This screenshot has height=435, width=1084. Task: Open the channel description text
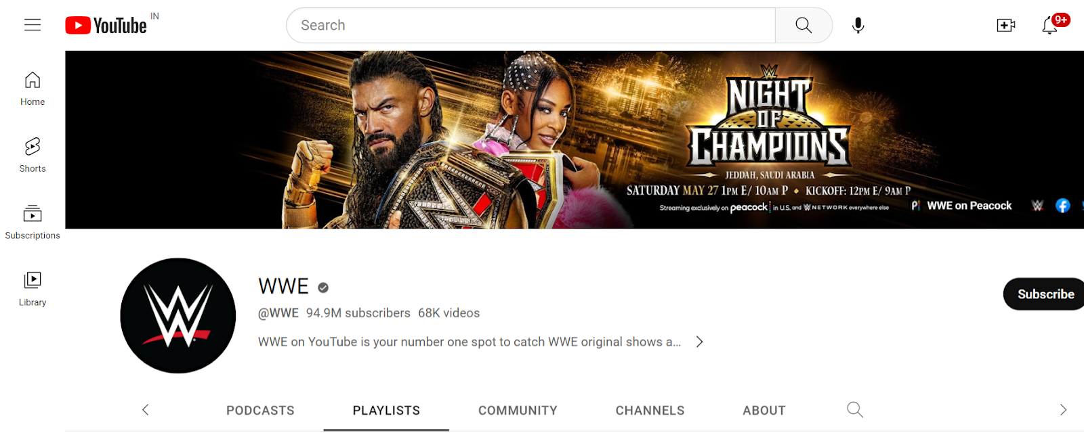coord(470,342)
